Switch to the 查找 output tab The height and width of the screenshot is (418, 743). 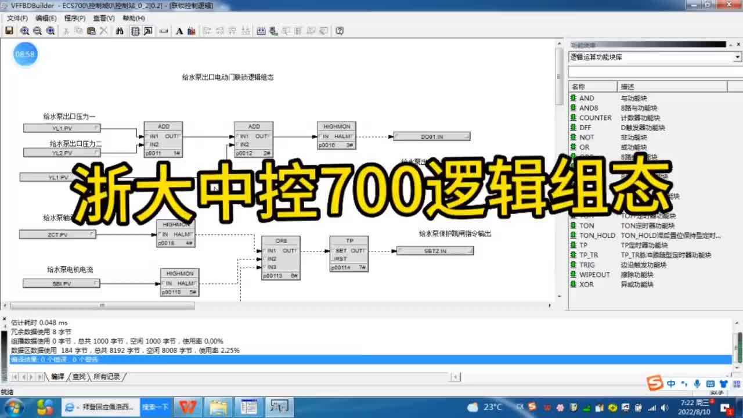pyautogui.click(x=78, y=377)
